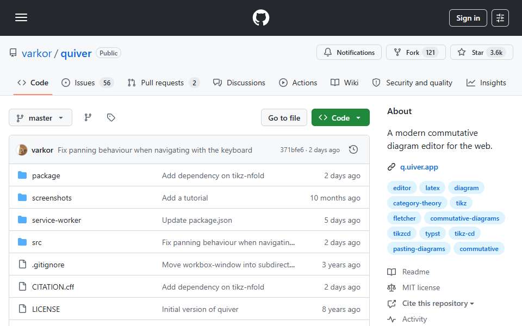View commit history clock icon
This screenshot has height=326, width=522.
[x=353, y=150]
